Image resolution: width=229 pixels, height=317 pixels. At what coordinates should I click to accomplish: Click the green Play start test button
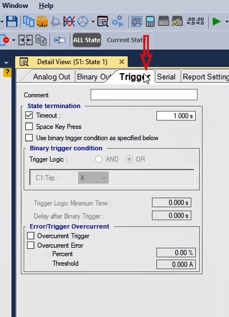point(216,21)
